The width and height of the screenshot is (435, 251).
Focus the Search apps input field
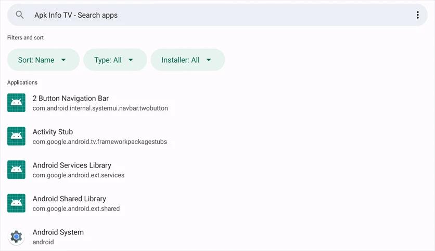coord(217,15)
